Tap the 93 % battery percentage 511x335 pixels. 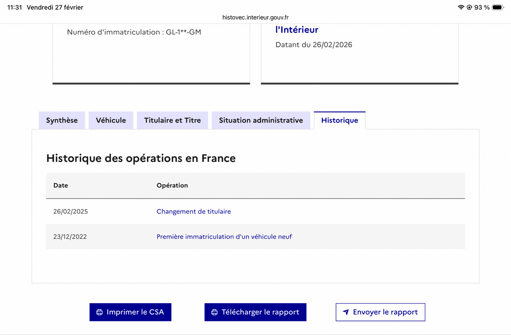(482, 7)
